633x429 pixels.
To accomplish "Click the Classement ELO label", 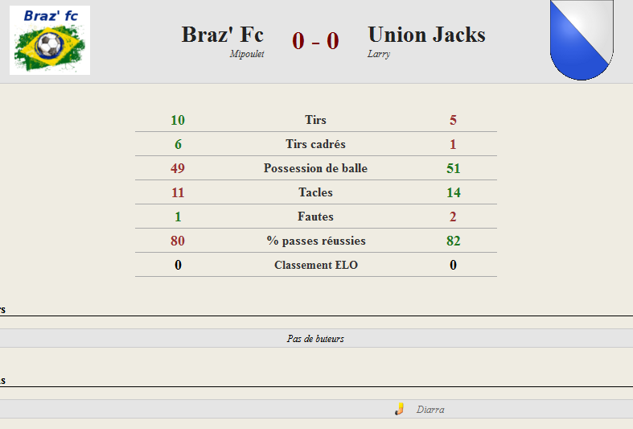I will click(316, 265).
